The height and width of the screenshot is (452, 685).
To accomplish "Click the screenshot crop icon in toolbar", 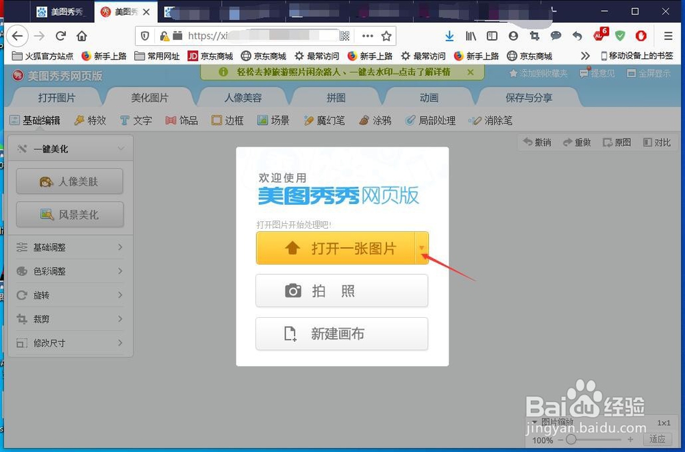I will (x=534, y=36).
